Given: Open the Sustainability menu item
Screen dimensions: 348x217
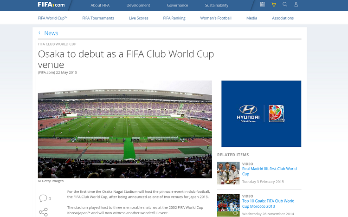Looking at the screenshot, I should 216,5.
